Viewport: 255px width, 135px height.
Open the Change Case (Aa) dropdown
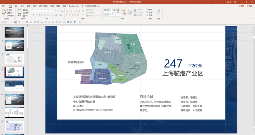pyautogui.click(x=52, y=15)
